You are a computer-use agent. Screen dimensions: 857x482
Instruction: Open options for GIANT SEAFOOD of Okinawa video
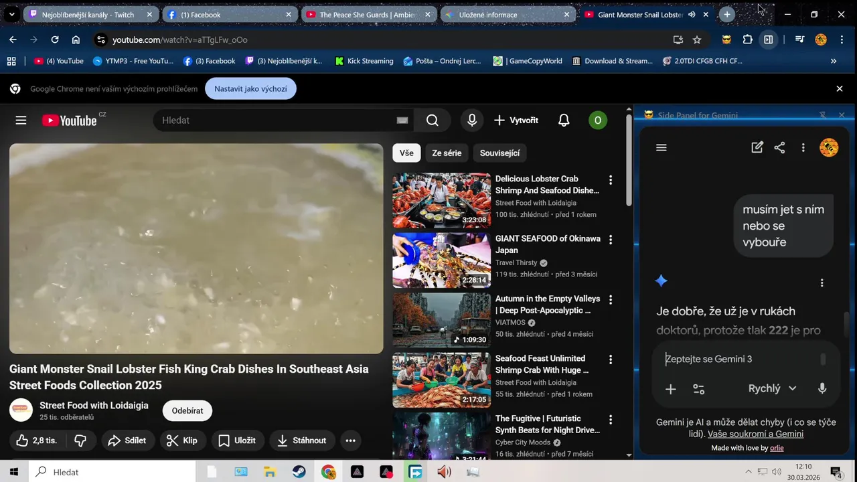pyautogui.click(x=610, y=240)
